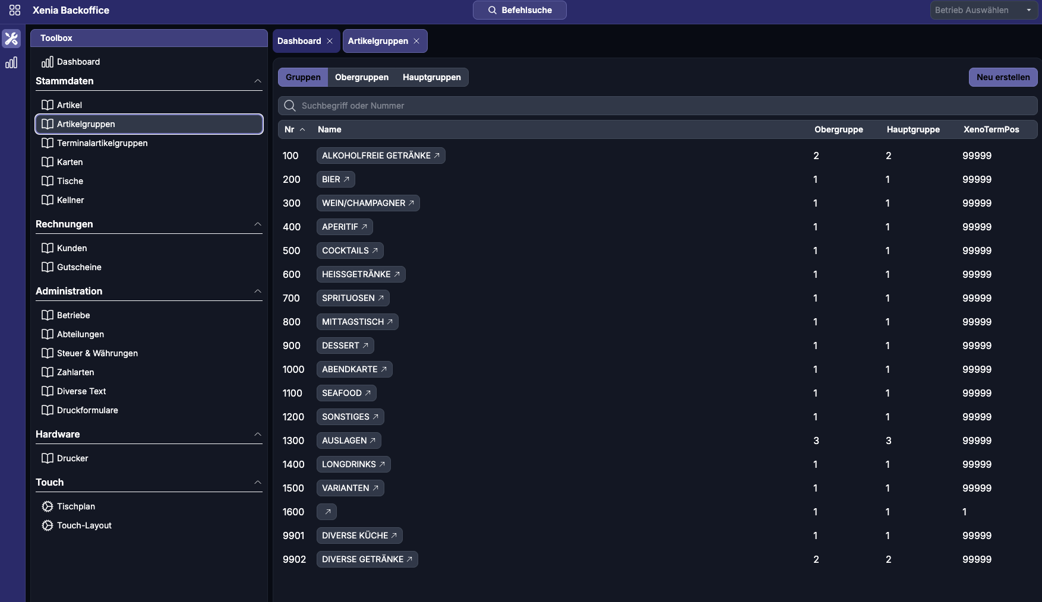Viewport: 1042px width, 602px height.
Task: Click the Touch-Layout gear icon
Action: (48, 525)
